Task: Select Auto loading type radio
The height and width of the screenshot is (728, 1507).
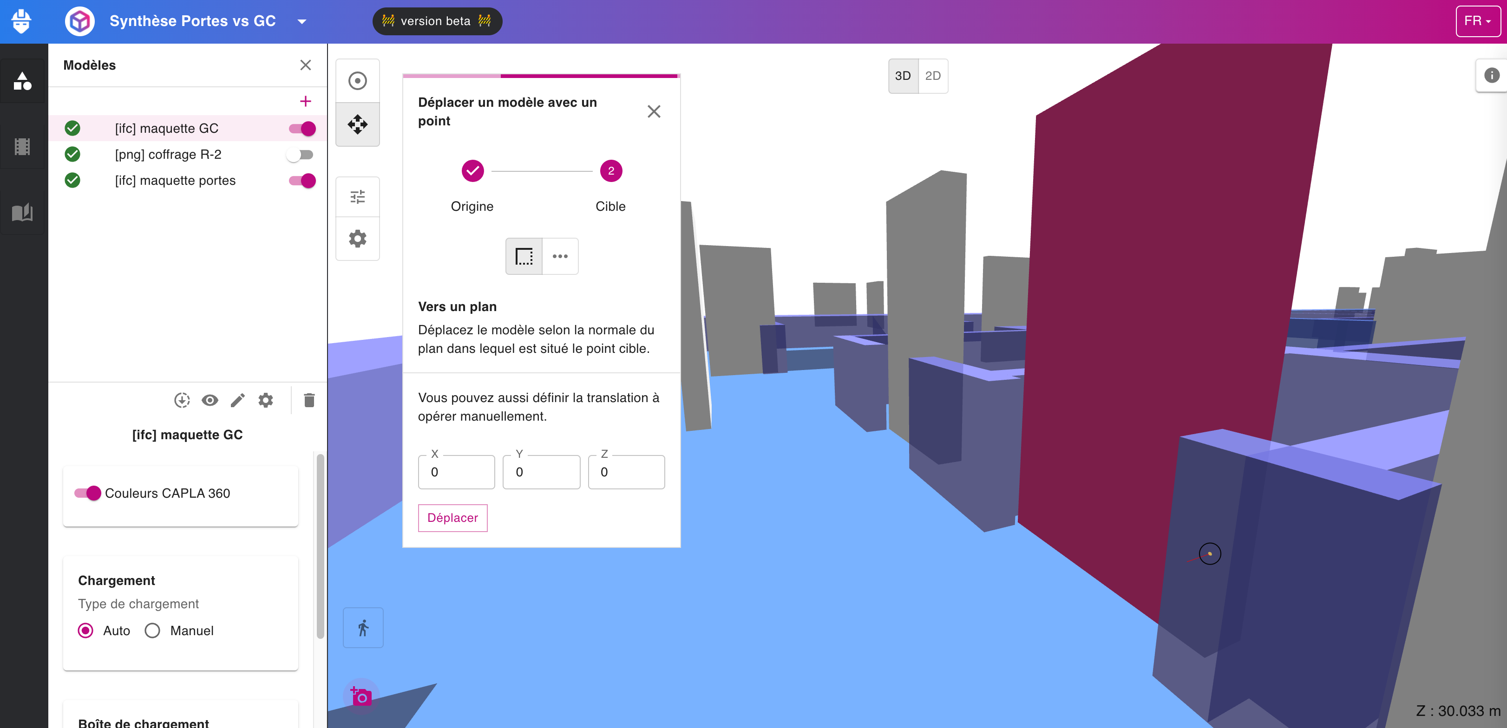Action: [85, 630]
